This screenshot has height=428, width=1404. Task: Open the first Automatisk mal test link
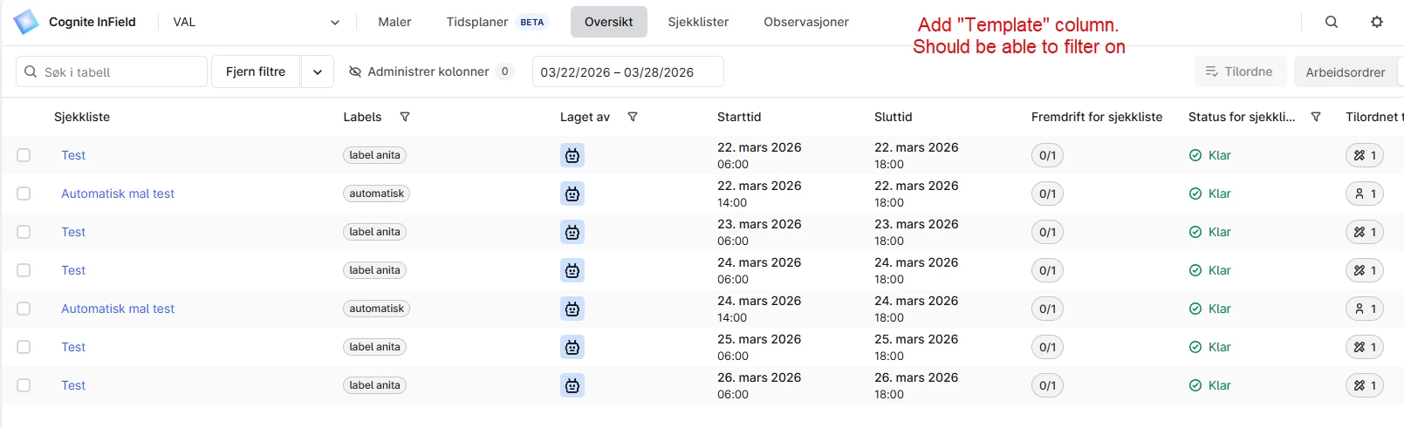click(x=118, y=194)
